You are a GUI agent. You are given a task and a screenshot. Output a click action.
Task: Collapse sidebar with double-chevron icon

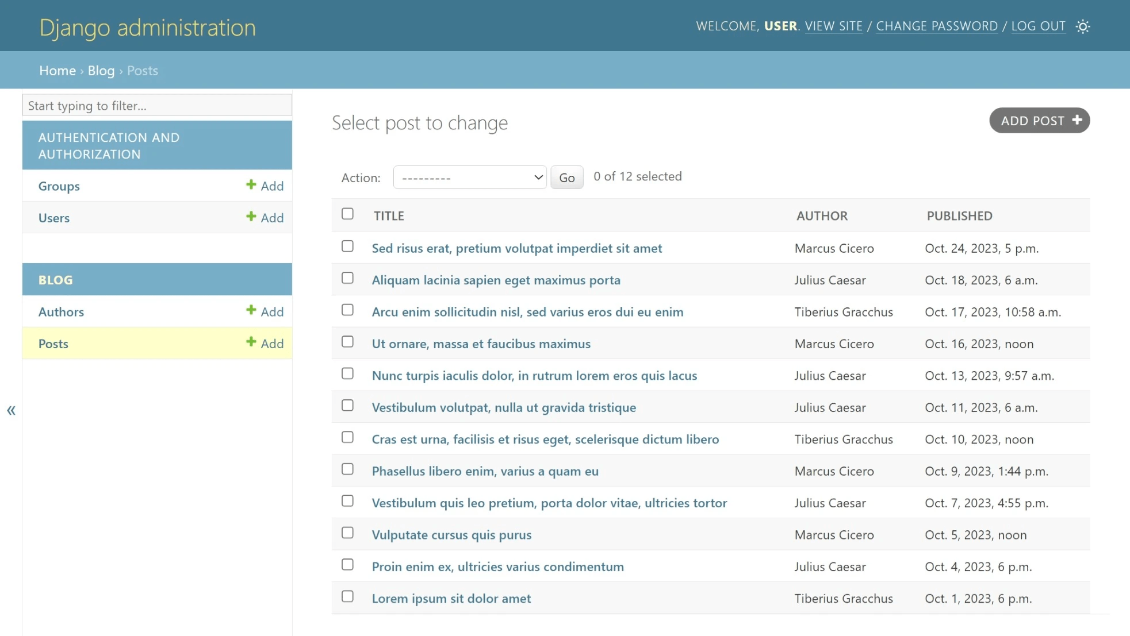pyautogui.click(x=11, y=410)
